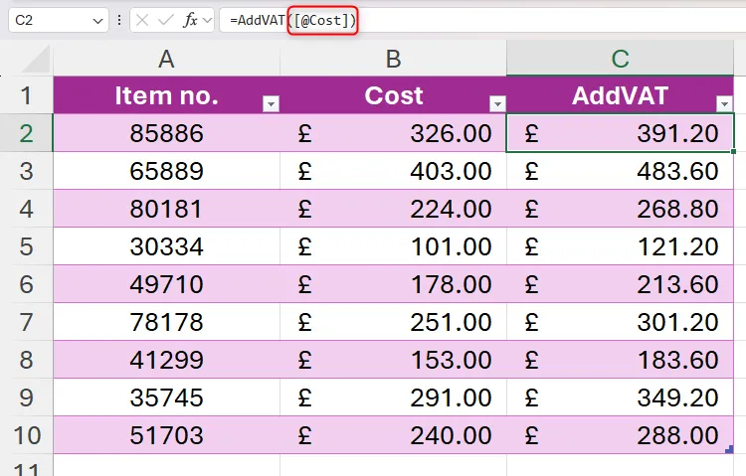Viewport: 746px width, 476px height.
Task: Open the Item no. filter dropdown
Action: point(270,103)
